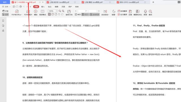Open Screenshot and Compare (截图和对比)
Image resolution: width=181 pixels, height=102 pixels.
click(138, 13)
